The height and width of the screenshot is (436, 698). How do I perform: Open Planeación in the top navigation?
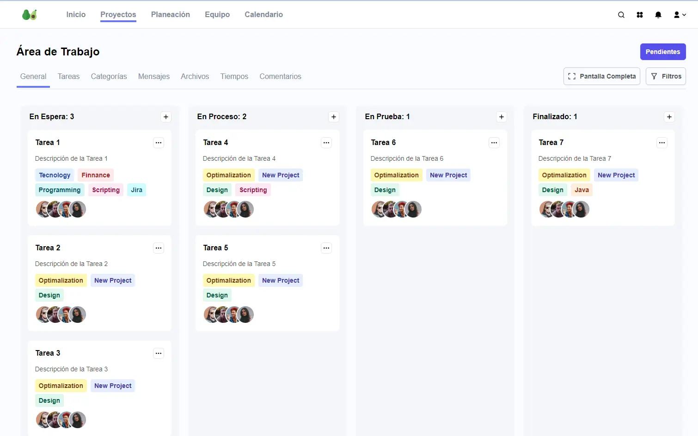(171, 14)
